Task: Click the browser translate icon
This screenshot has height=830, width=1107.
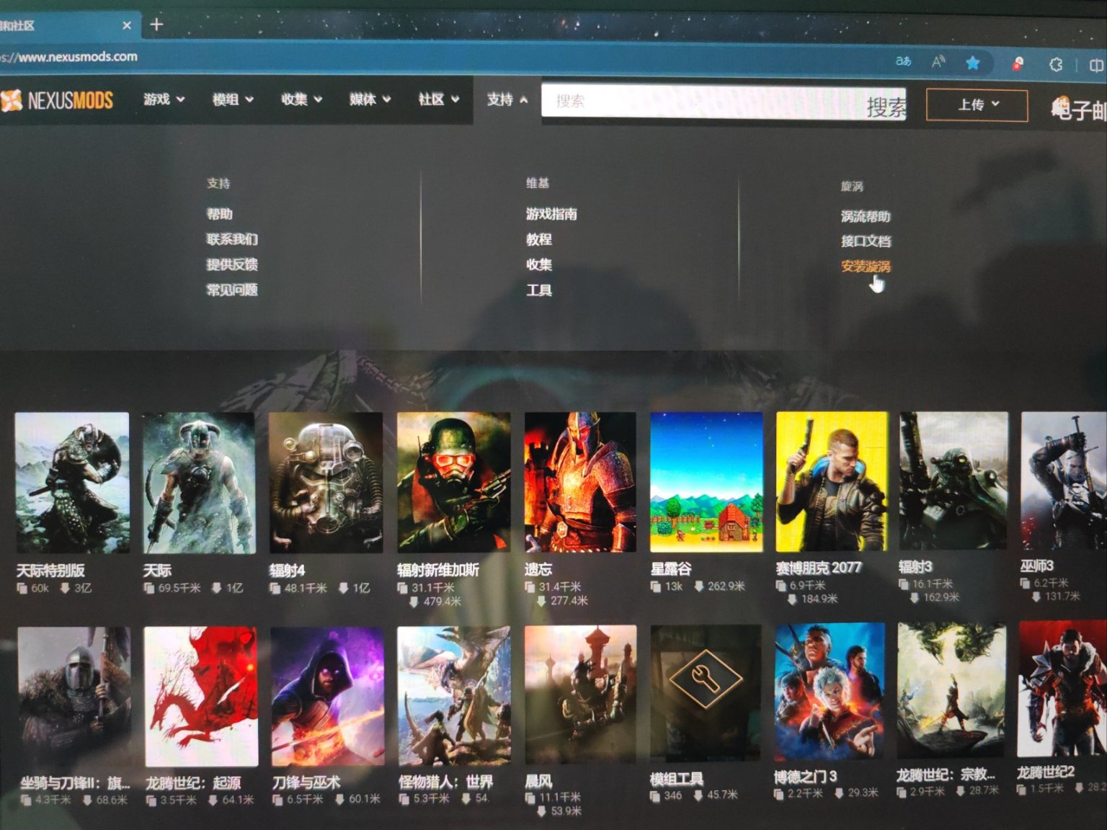Action: coord(903,61)
